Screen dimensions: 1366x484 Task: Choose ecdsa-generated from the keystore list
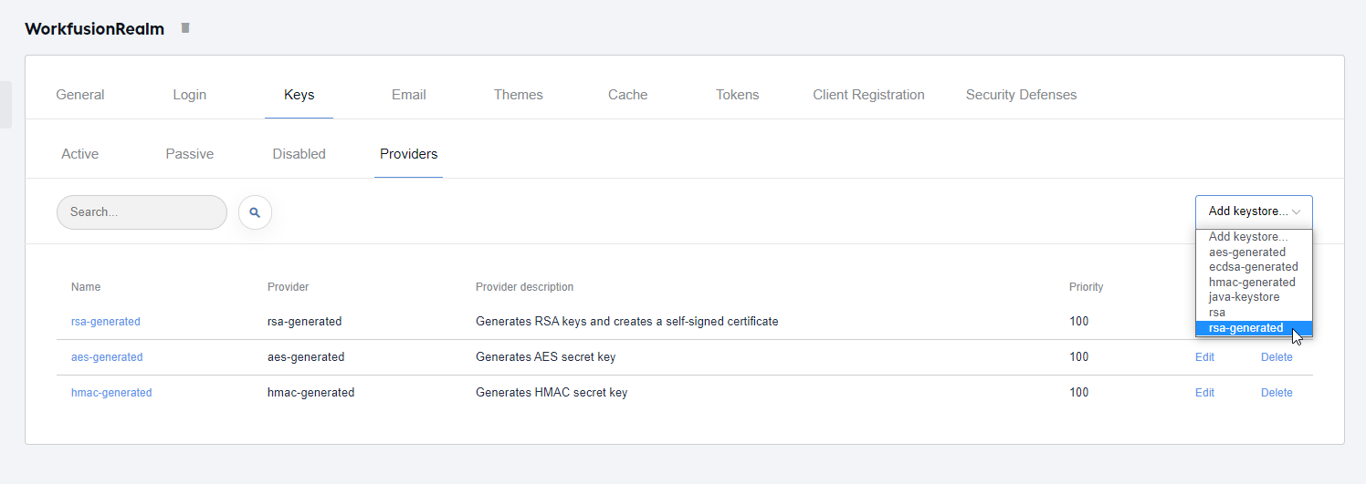pyautogui.click(x=1254, y=267)
